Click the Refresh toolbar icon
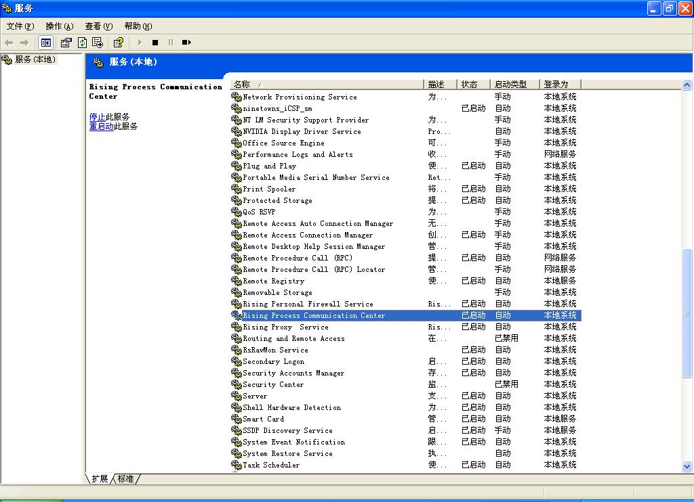 click(x=82, y=43)
